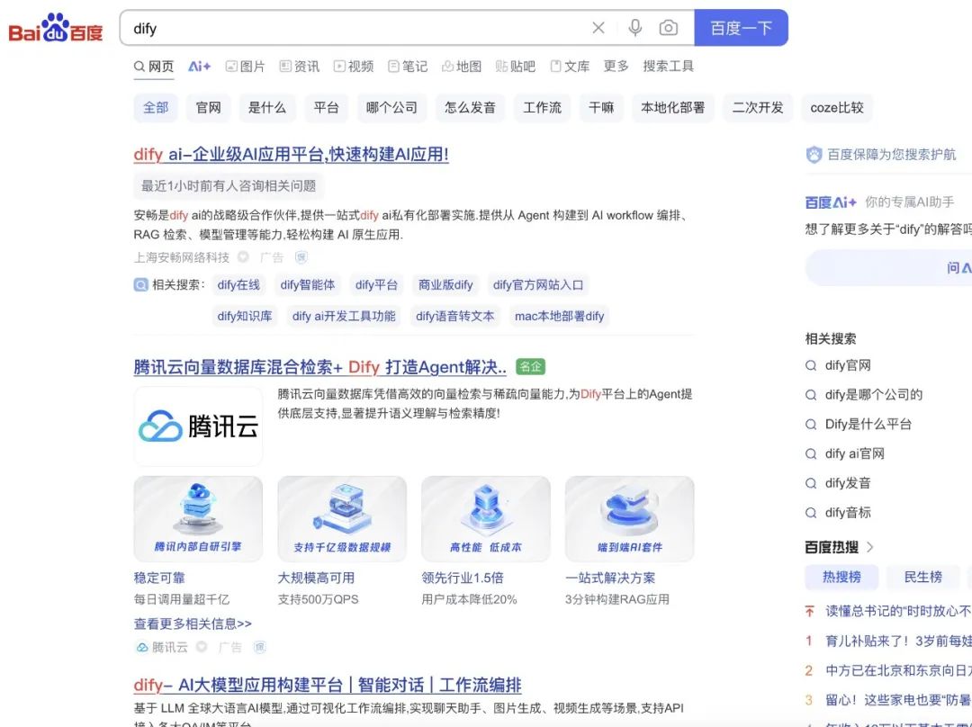972x727 pixels.
Task: Open image search with the camera icon
Action: point(668,28)
